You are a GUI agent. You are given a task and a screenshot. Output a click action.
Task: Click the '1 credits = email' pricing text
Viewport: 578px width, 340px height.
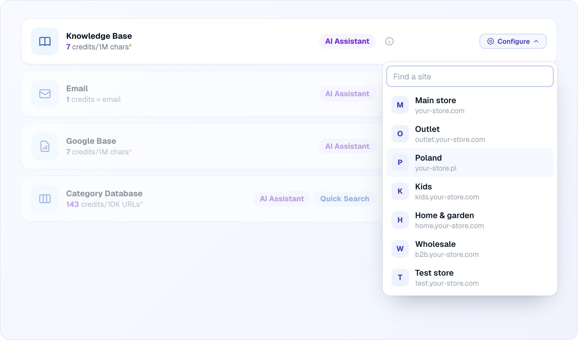click(x=93, y=99)
